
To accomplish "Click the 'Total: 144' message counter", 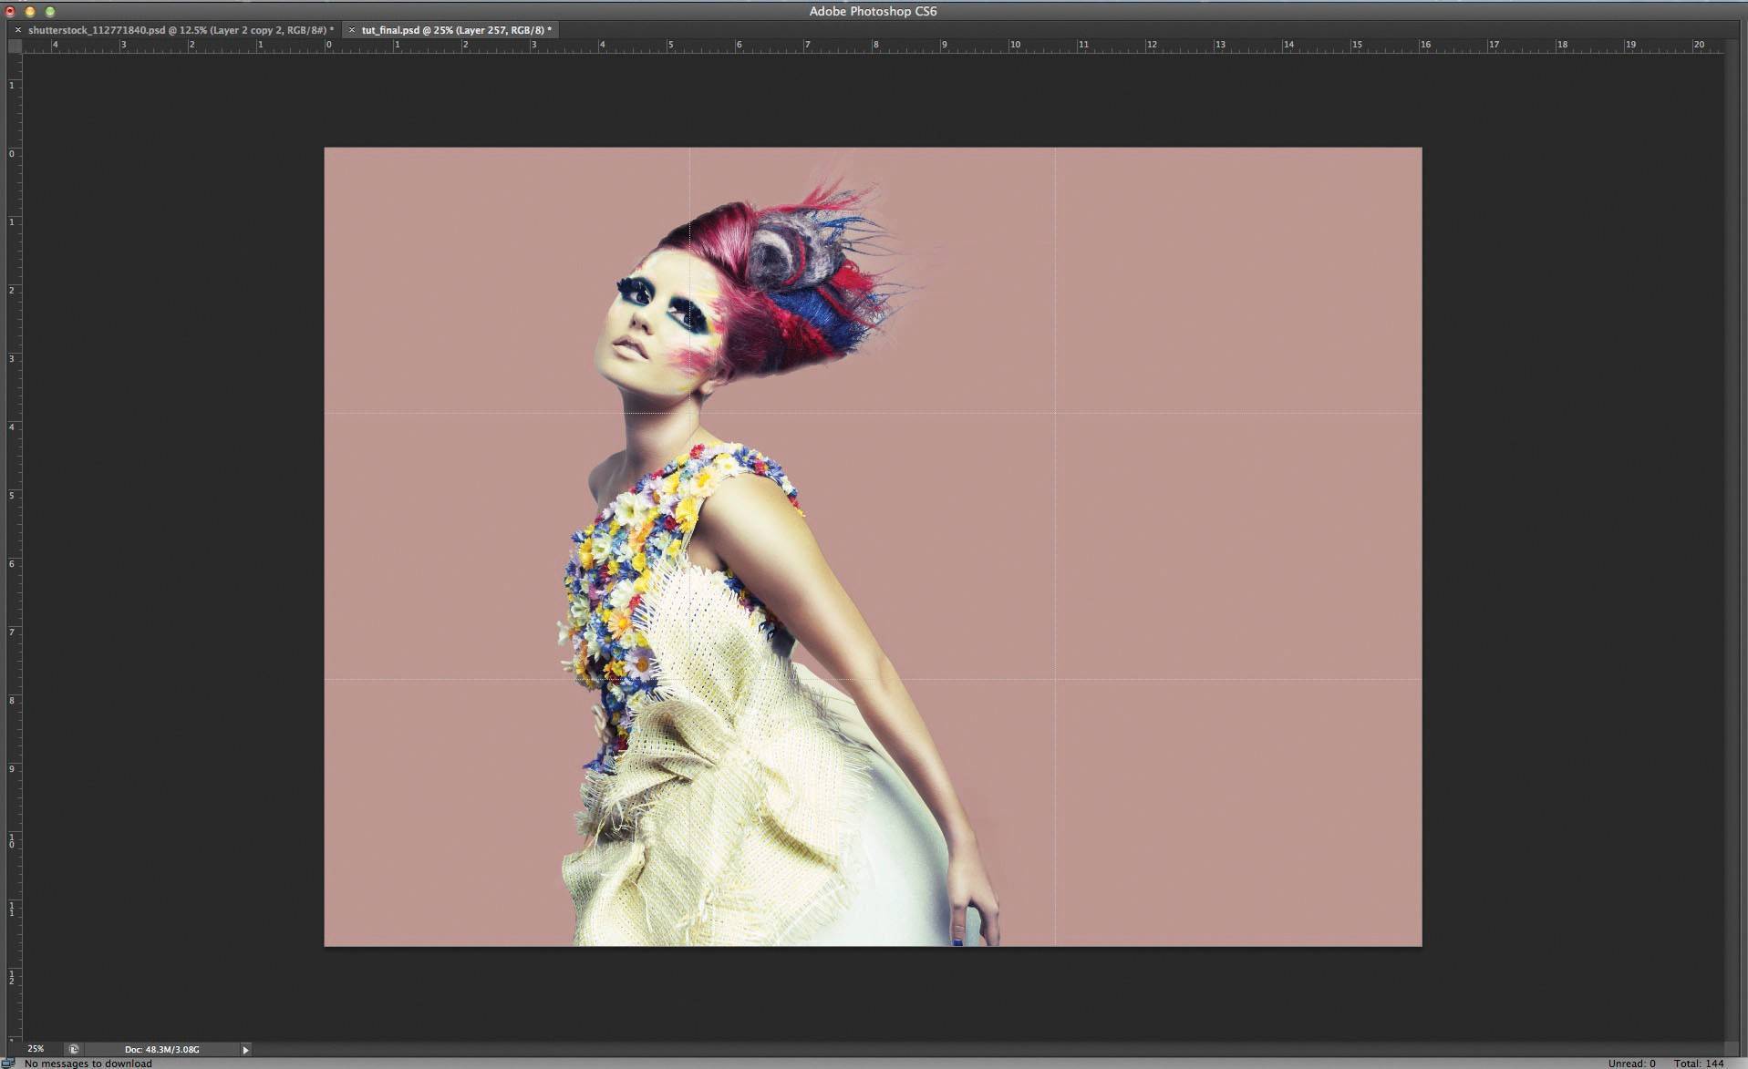I will (x=1699, y=1064).
